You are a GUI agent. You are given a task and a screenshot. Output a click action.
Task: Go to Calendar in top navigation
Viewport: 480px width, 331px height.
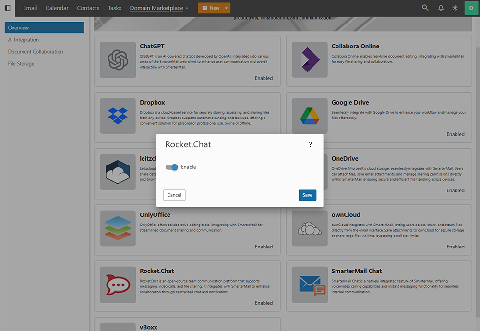coord(57,8)
